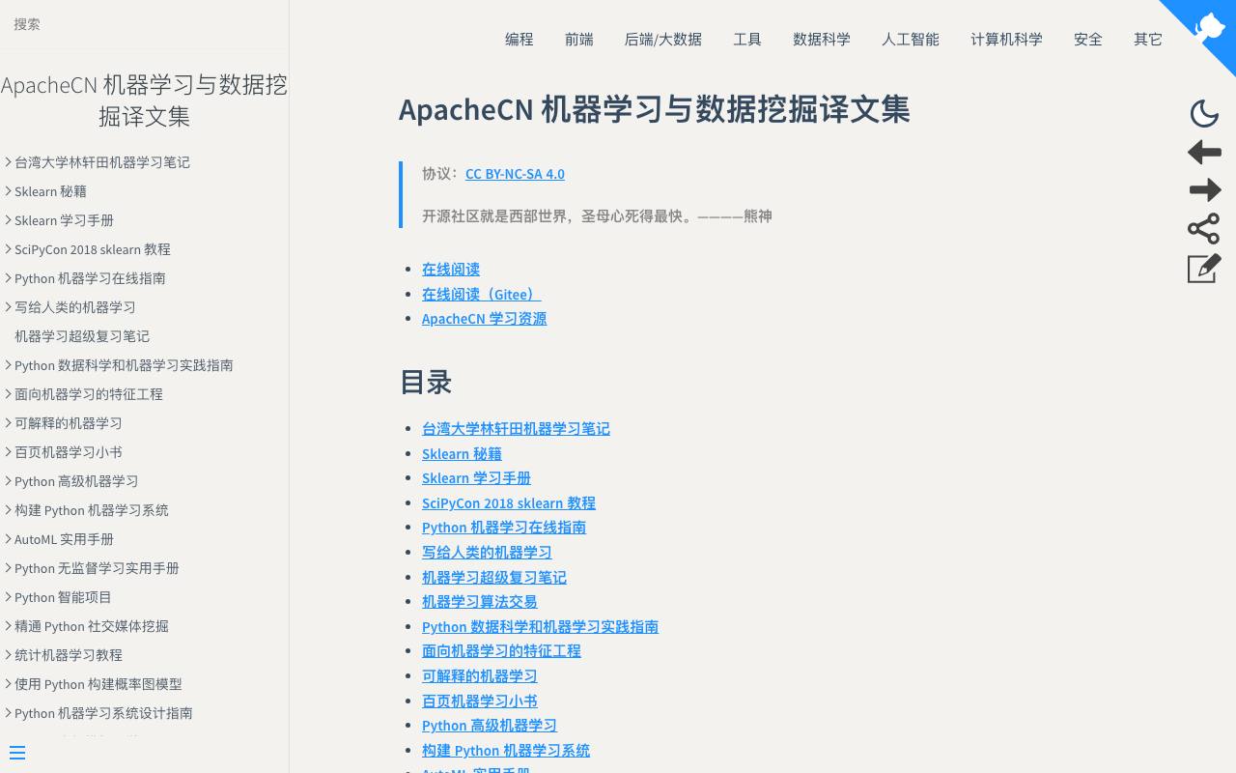Select 统计机器学习教程 in sidebar
Screen dimensions: 1236x773
(69, 655)
